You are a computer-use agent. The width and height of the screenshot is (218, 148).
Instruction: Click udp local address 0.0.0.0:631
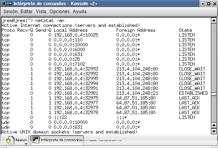[x=68, y=127]
